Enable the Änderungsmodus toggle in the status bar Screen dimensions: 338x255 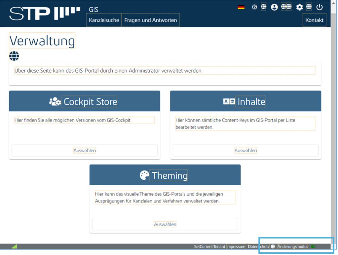[x=313, y=246]
